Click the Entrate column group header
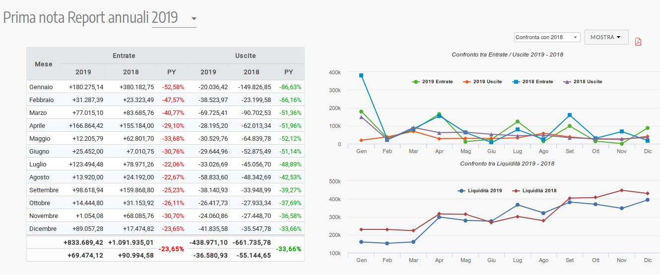Image resolution: width=660 pixels, height=275 pixels. 124,55
